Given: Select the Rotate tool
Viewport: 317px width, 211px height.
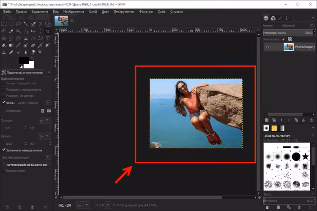Looking at the screenshot, I should point(4,38).
